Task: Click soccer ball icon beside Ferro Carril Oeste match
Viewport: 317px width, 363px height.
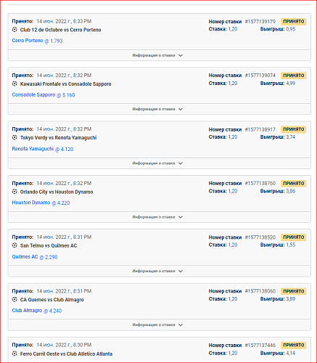Action: [x=15, y=354]
